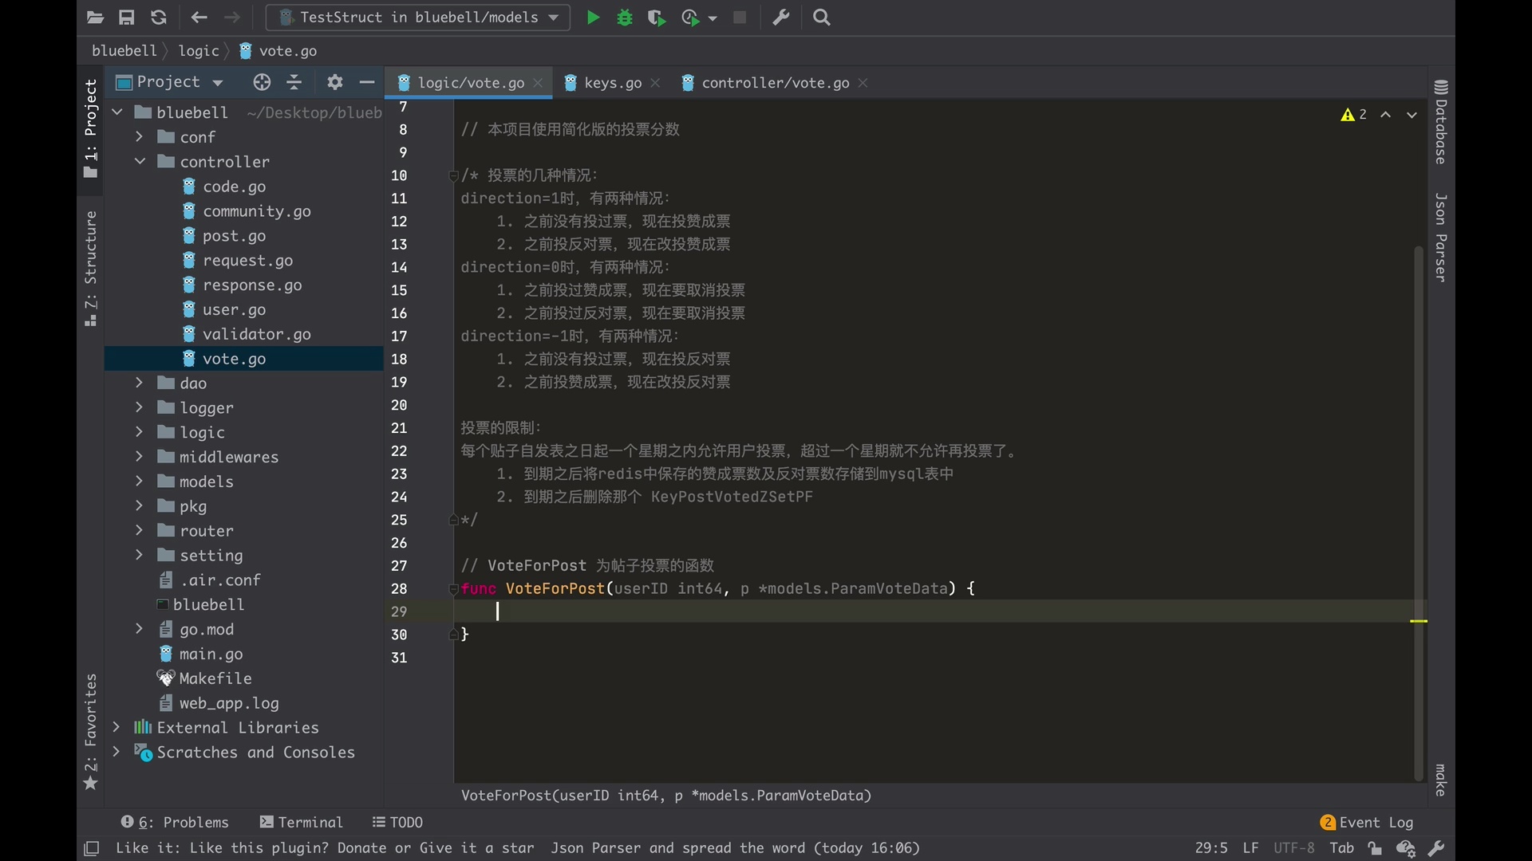Run with coverage using the shield icon
Image resolution: width=1532 pixels, height=861 pixels.
(657, 18)
